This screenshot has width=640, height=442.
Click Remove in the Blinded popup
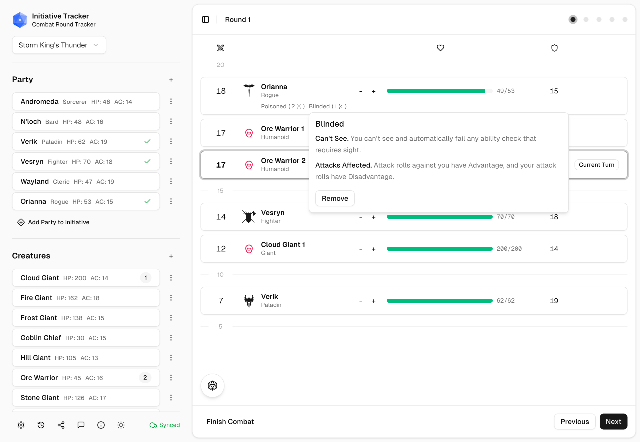click(334, 198)
